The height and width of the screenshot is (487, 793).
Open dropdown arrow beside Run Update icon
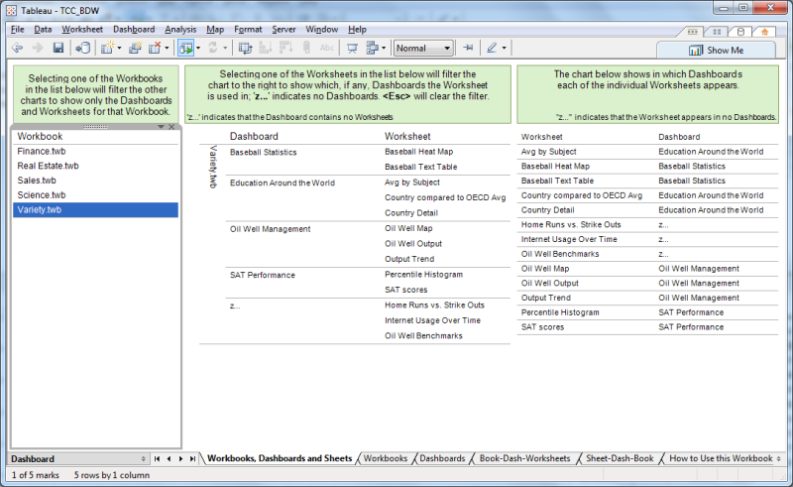(x=225, y=48)
